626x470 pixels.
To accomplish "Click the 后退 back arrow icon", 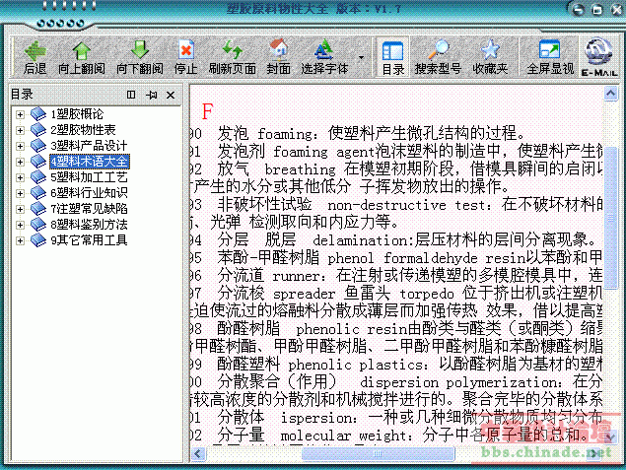I will point(35,50).
